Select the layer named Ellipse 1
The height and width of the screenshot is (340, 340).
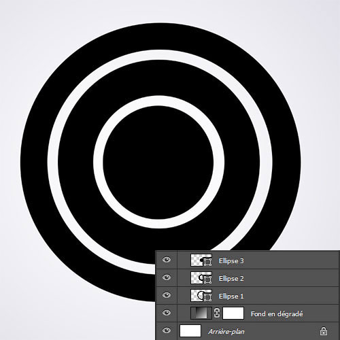pyautogui.click(x=231, y=296)
